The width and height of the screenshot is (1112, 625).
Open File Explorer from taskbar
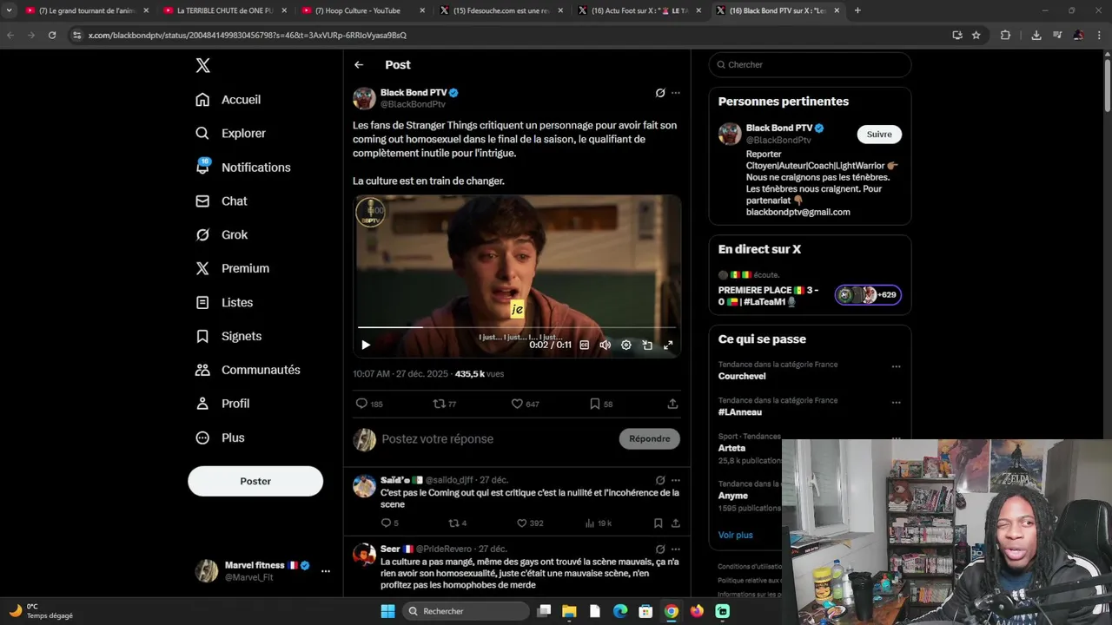tap(569, 611)
